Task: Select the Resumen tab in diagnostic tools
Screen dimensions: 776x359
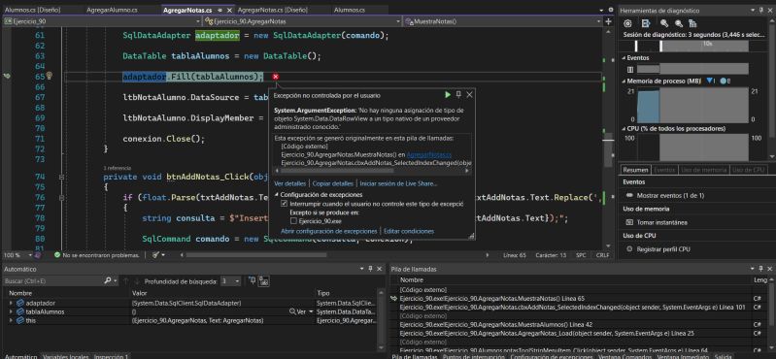Action: pyautogui.click(x=635, y=170)
